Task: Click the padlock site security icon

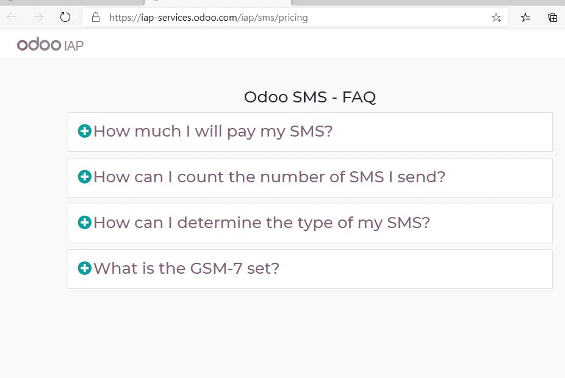Action: (95, 17)
